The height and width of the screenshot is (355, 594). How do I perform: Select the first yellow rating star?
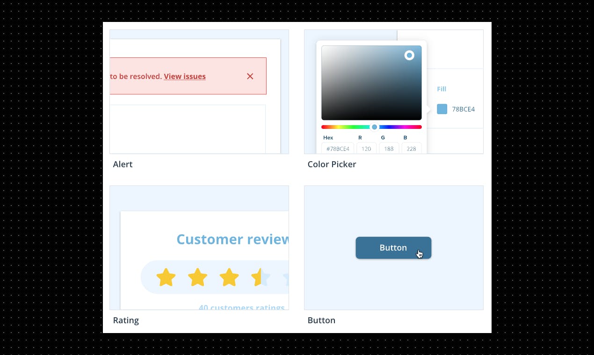point(166,277)
